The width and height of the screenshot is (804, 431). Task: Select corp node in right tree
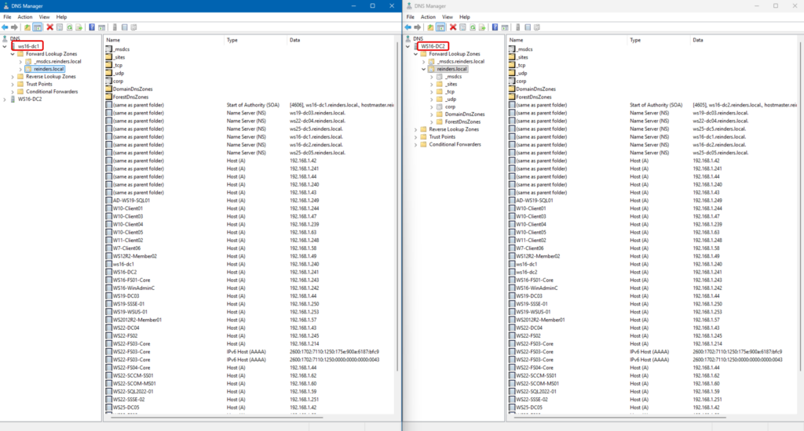pyautogui.click(x=450, y=107)
